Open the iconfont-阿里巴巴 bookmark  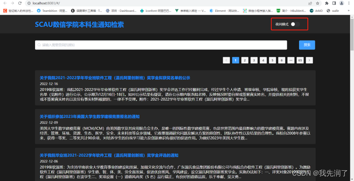(156, 11)
